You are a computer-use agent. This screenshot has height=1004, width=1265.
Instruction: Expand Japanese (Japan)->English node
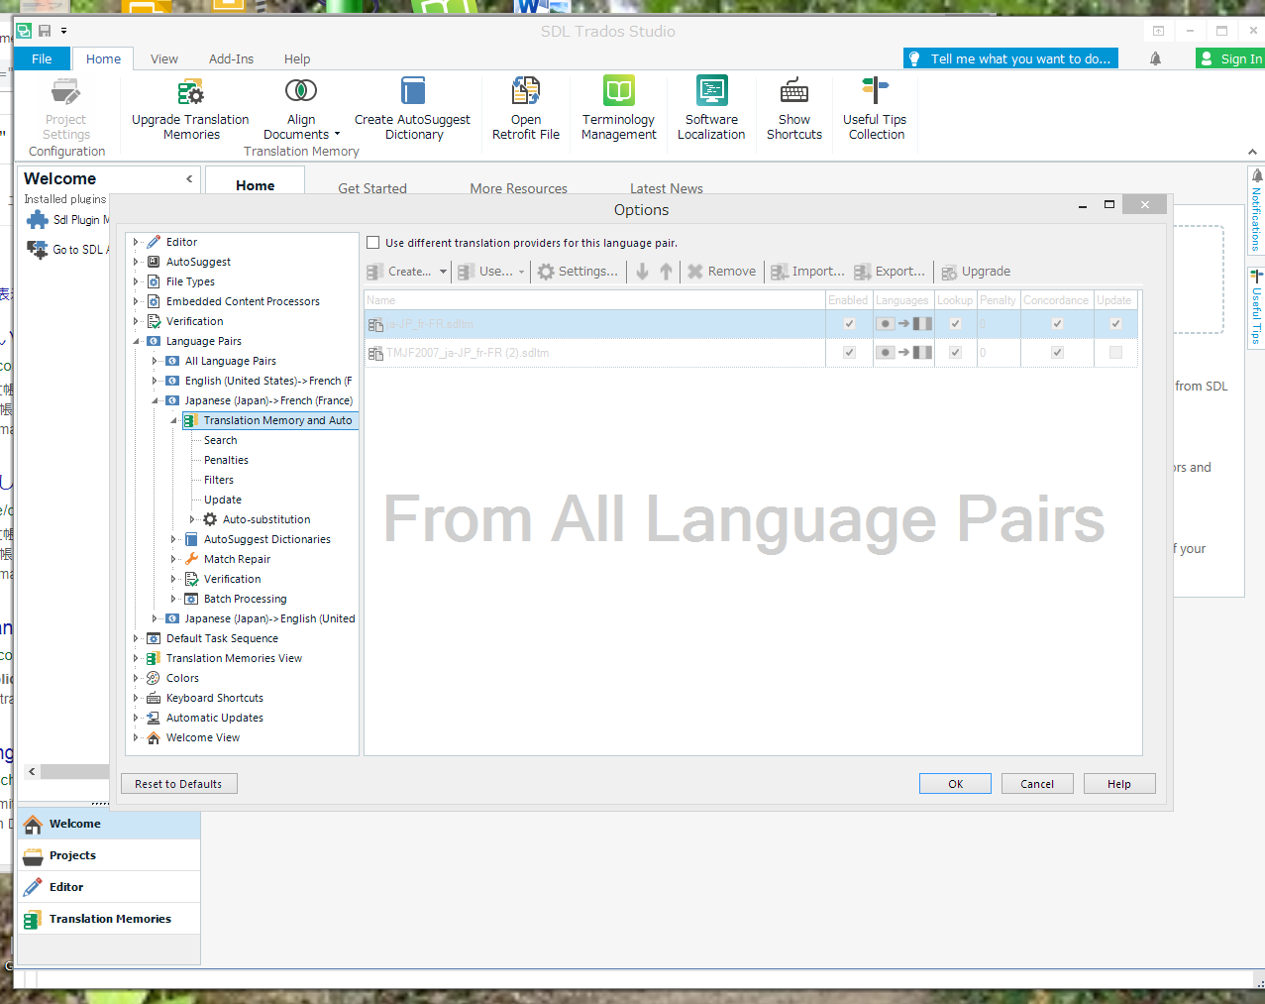pyautogui.click(x=155, y=618)
